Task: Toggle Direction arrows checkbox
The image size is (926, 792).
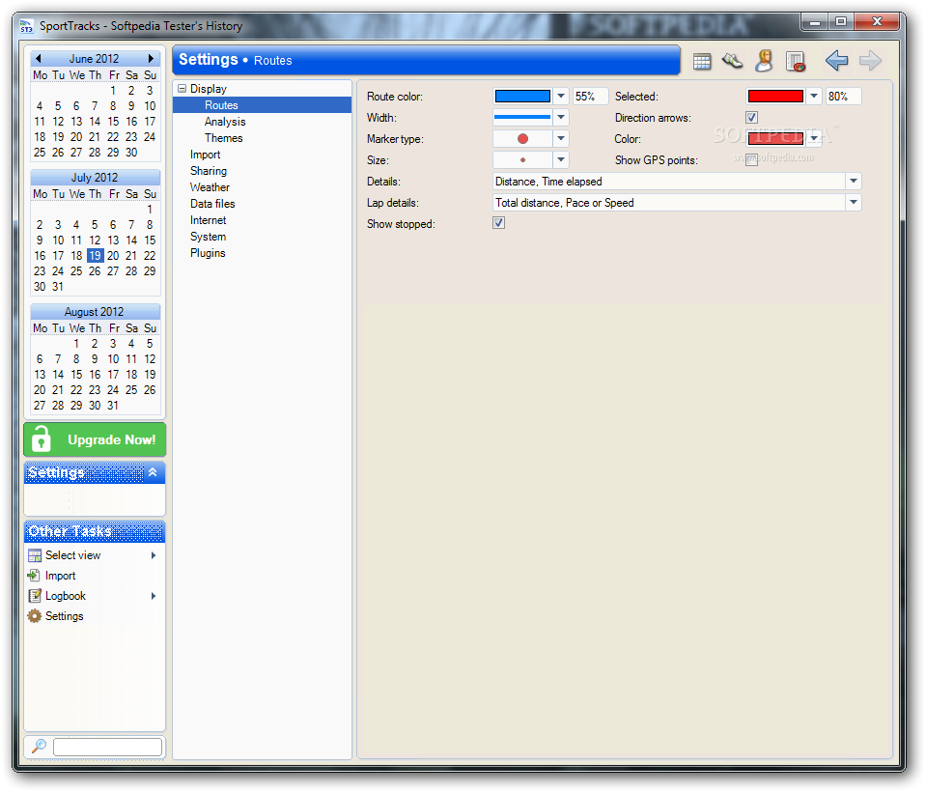Action: pyautogui.click(x=751, y=118)
